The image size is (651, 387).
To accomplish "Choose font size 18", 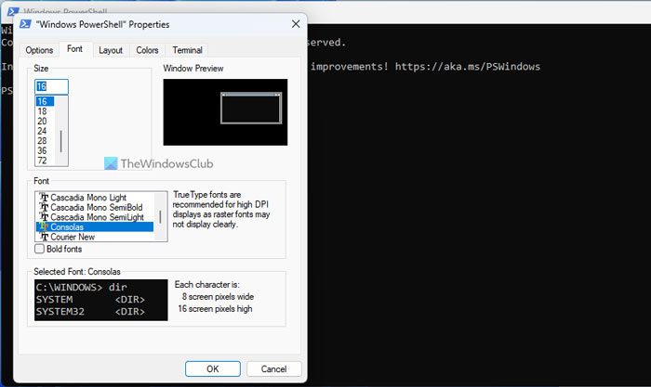I will tap(45, 111).
